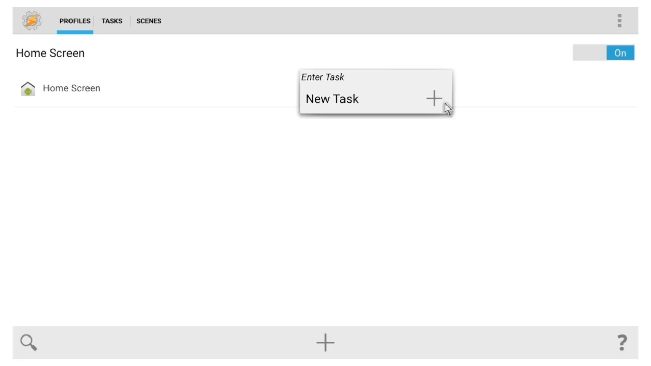Click the three-dot overflow menu icon
Image resolution: width=651 pixels, height=366 pixels.
tap(620, 21)
